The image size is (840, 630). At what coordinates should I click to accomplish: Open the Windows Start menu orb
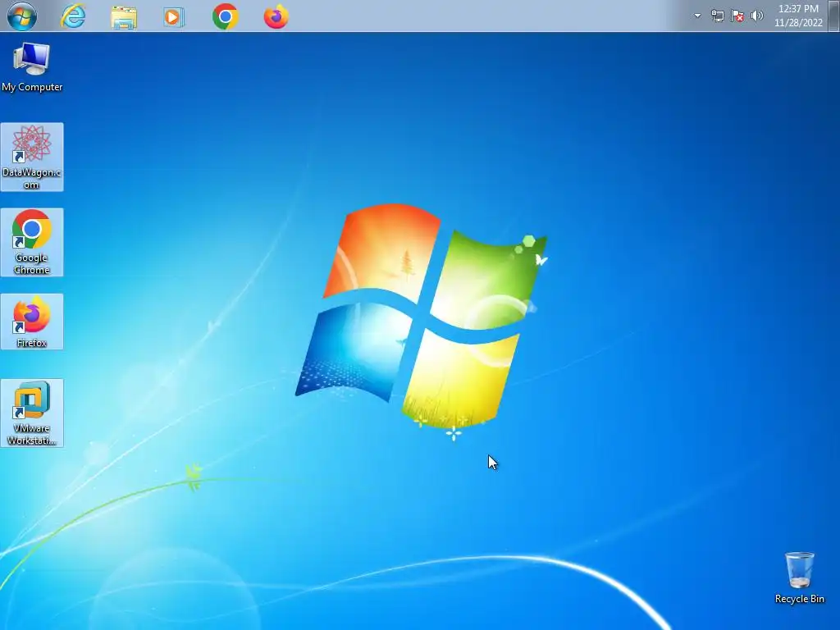point(22,16)
